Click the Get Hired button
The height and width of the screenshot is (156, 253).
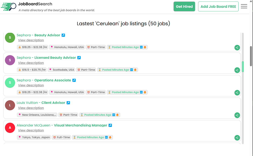(x=184, y=7)
